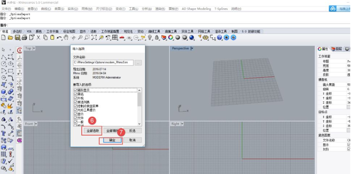Screen dimensions: 351x174
Task: Open the Perspective viewport dropdown arrow
Action: click(x=192, y=48)
